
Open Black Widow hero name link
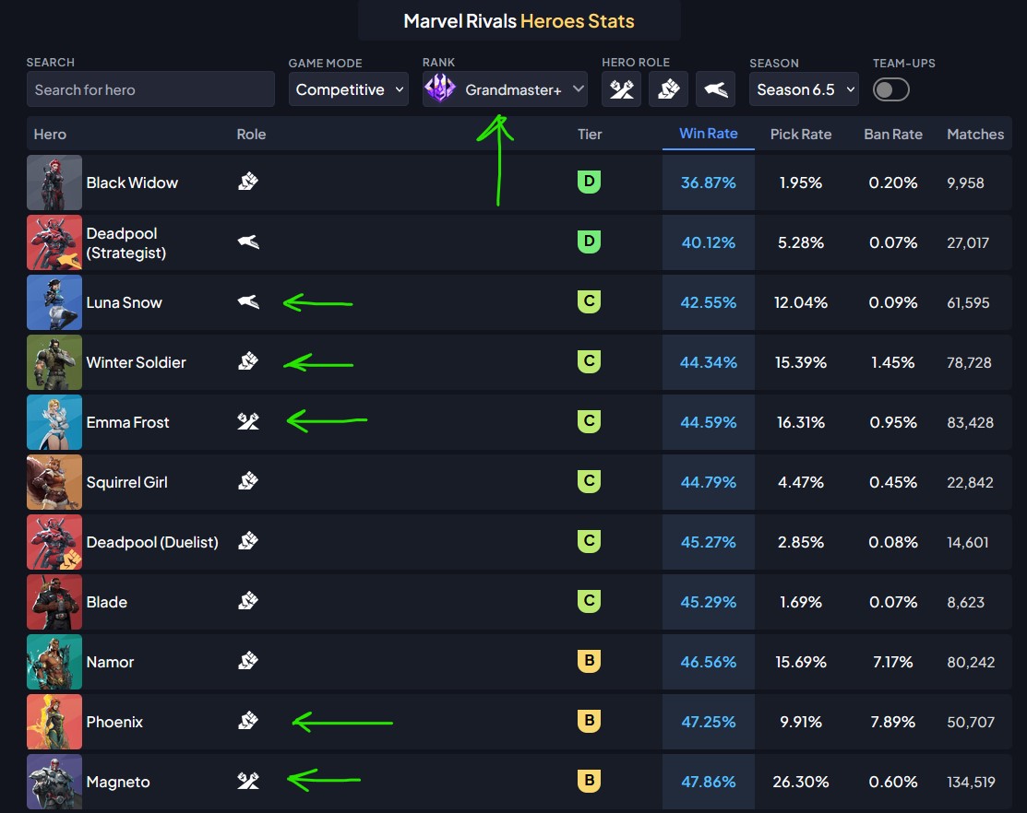(132, 183)
